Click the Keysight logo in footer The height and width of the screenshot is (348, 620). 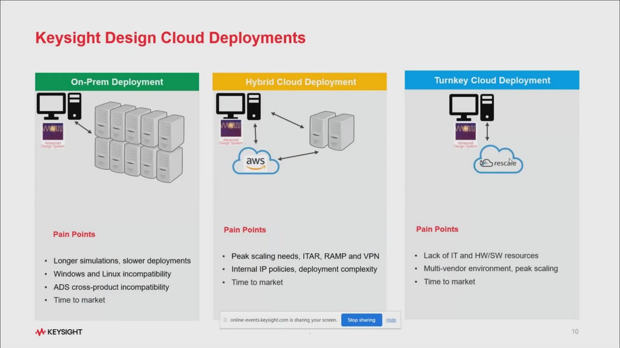(59, 332)
